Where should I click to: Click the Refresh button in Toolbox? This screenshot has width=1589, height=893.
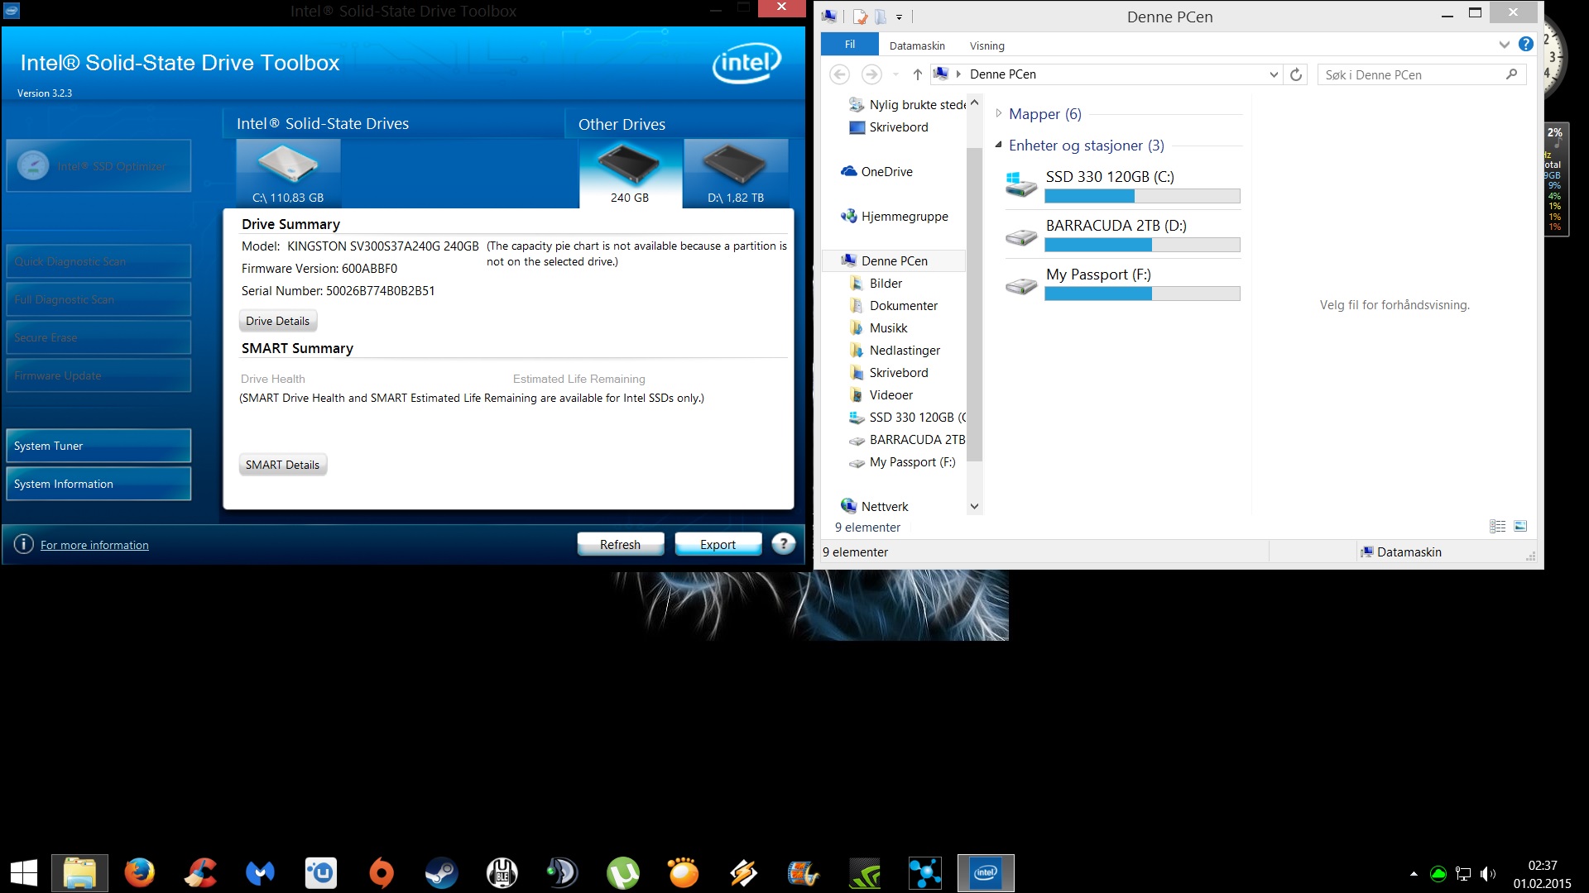[620, 544]
